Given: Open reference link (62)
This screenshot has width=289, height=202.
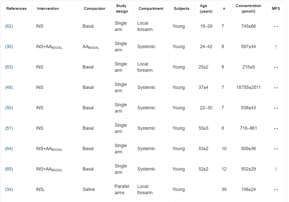Looking at the screenshot, I should pos(9,26).
